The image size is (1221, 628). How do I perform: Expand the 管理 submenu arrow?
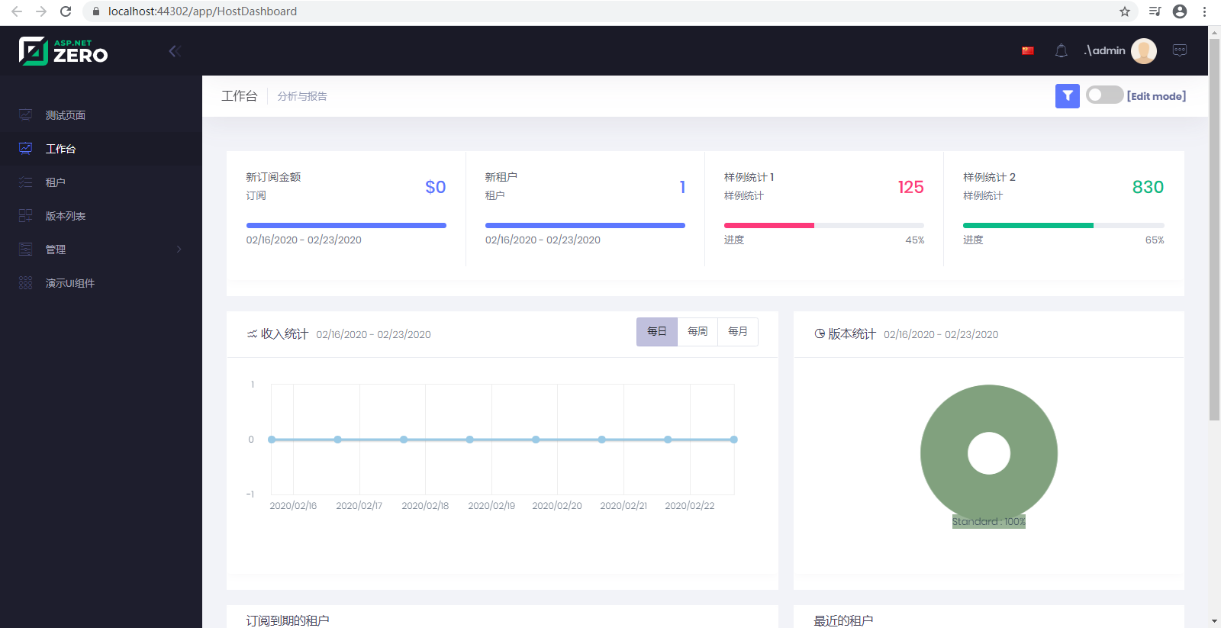179,250
